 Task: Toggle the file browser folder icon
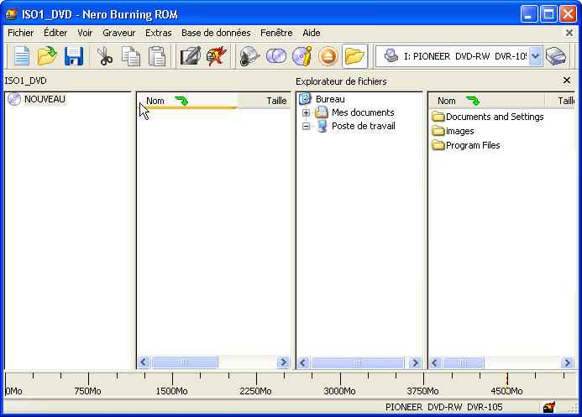point(354,56)
